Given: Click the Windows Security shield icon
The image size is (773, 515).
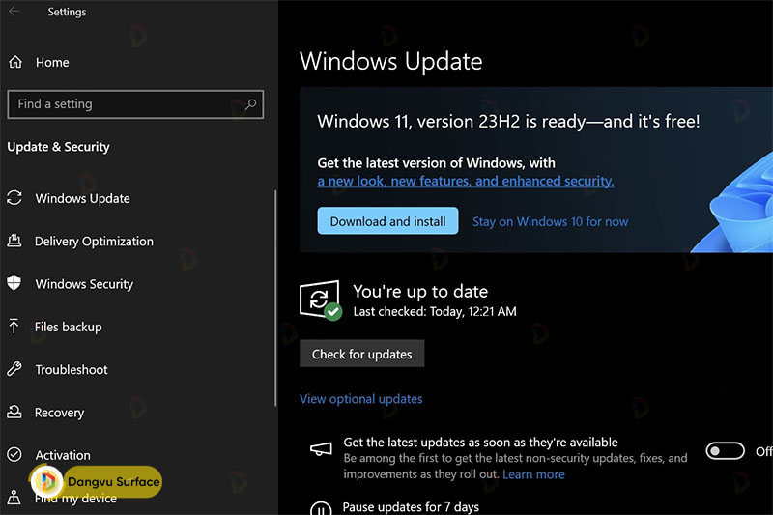Looking at the screenshot, I should [x=14, y=283].
